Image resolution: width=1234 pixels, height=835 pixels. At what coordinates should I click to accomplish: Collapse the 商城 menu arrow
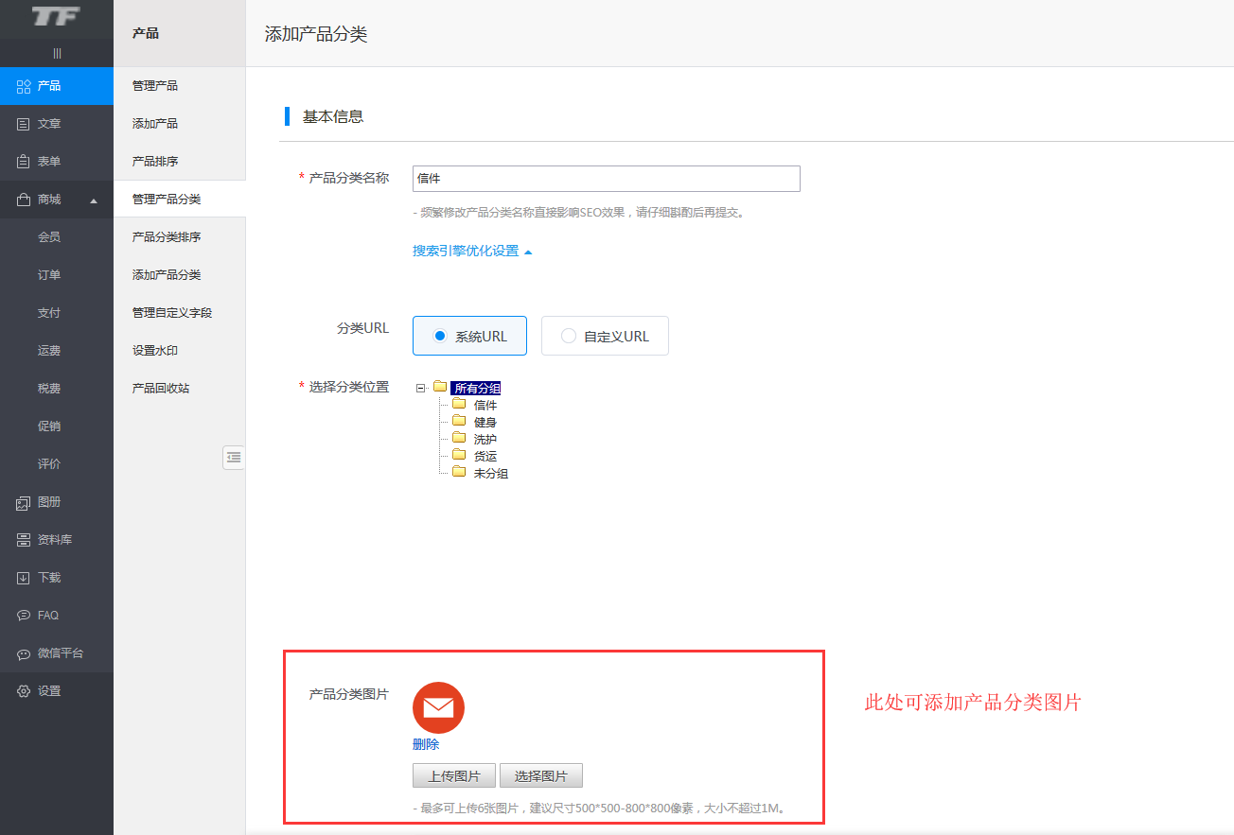[x=94, y=200]
